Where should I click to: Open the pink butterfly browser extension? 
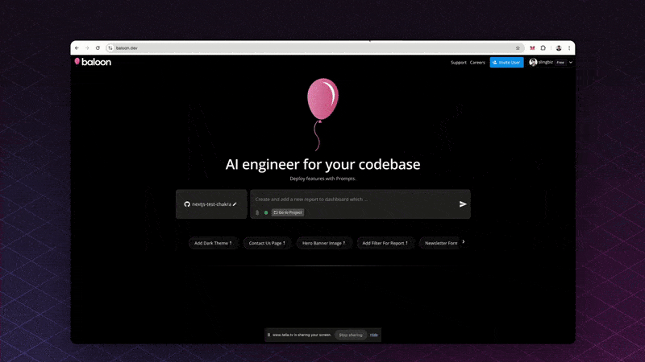[532, 48]
